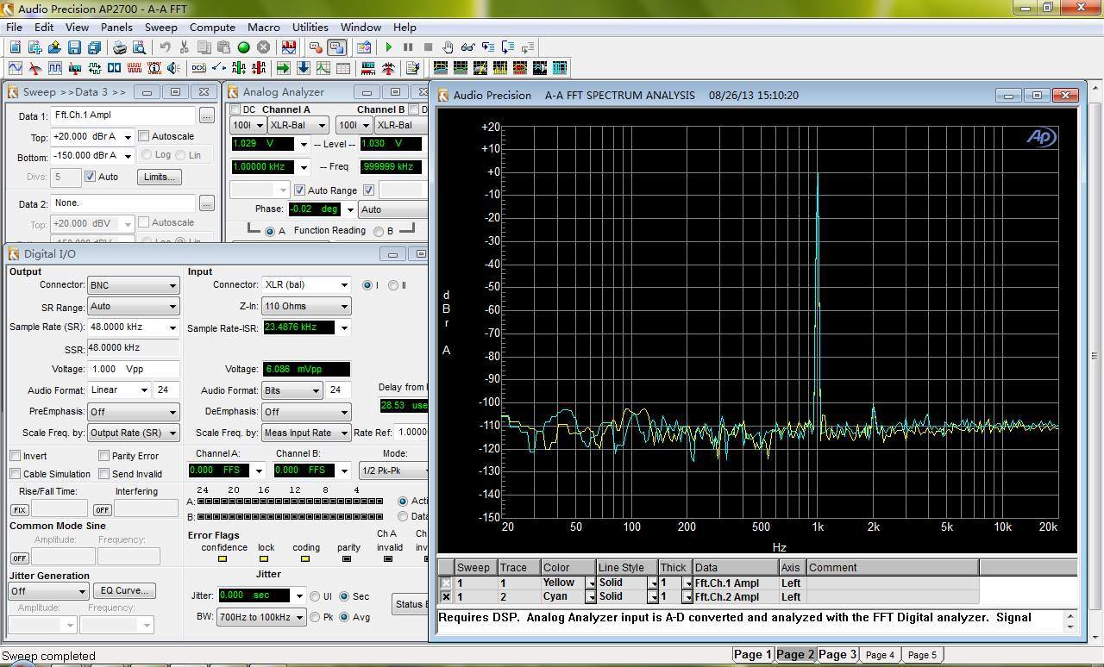1104x667 pixels.
Task: Click the New Test toolbar icon
Action: tap(16, 47)
